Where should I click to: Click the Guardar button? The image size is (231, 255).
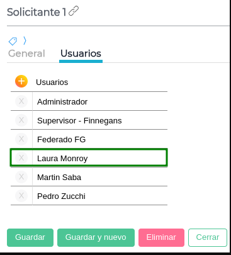point(30,237)
